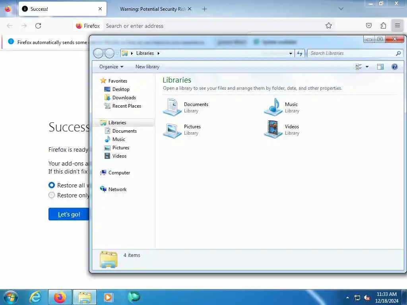The height and width of the screenshot is (305, 407).
Task: Go back in Firefox
Action: [10, 26]
